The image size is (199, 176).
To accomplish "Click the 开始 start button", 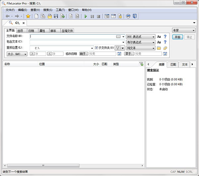I will 177,37.
